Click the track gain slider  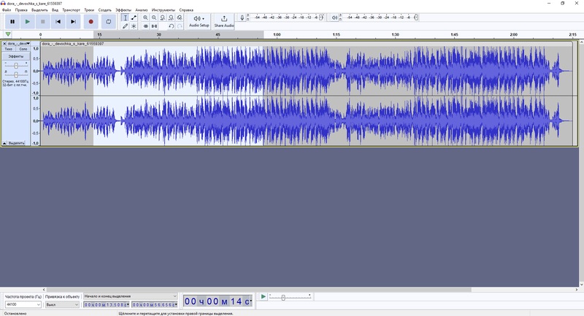click(x=15, y=65)
